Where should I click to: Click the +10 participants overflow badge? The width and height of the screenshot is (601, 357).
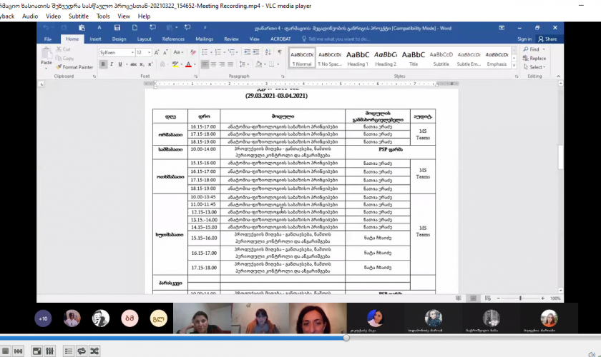click(44, 318)
